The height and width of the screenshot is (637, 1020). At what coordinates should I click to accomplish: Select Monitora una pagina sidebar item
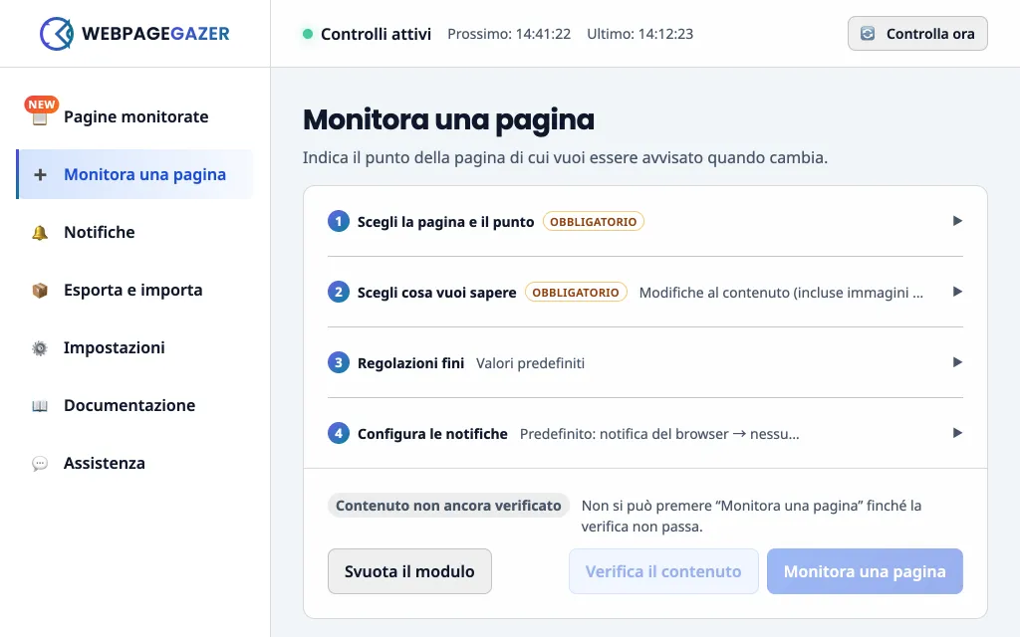click(134, 174)
